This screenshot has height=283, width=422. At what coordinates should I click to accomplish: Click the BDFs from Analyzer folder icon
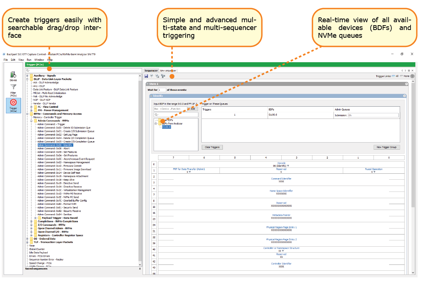coord(160,124)
